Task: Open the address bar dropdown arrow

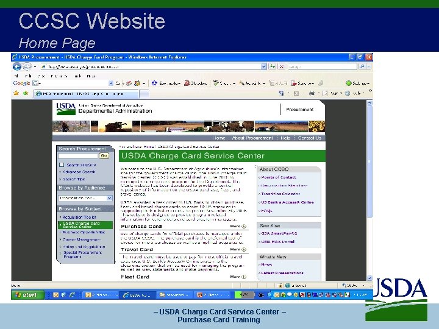Action: pyautogui.click(x=263, y=66)
